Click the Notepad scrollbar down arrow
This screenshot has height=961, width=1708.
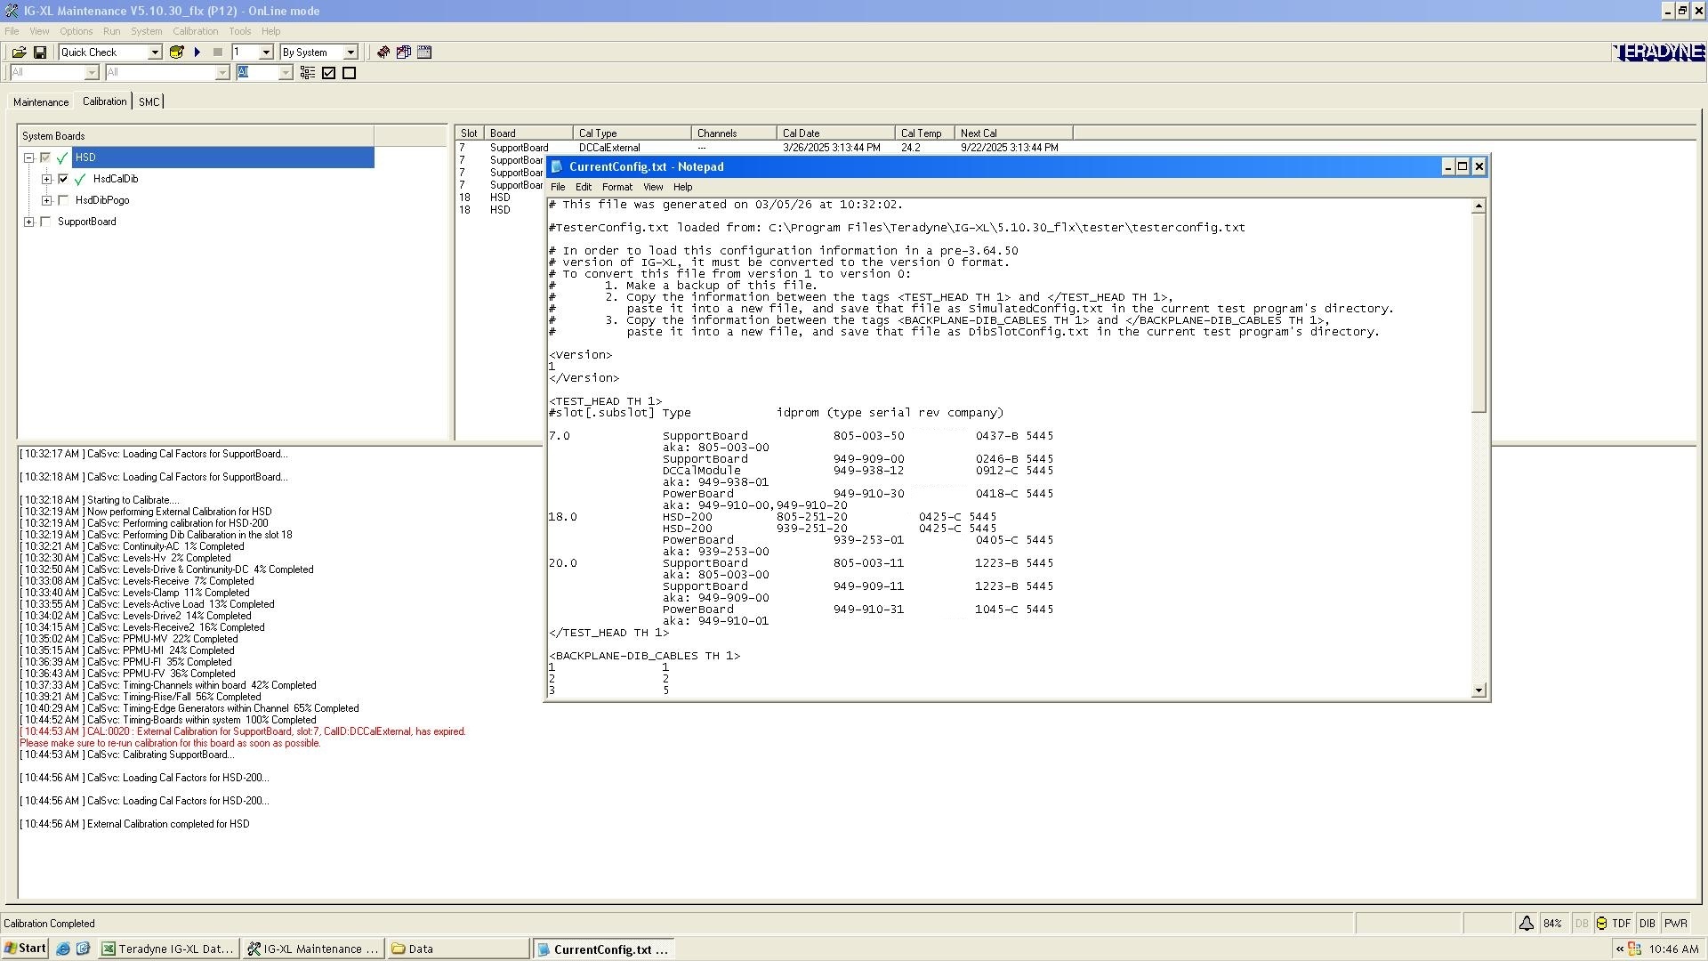coord(1478,690)
